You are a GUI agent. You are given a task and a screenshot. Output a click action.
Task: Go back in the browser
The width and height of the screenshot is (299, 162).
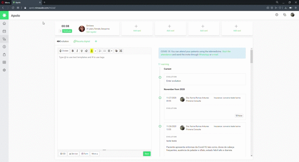[x=3, y=8]
